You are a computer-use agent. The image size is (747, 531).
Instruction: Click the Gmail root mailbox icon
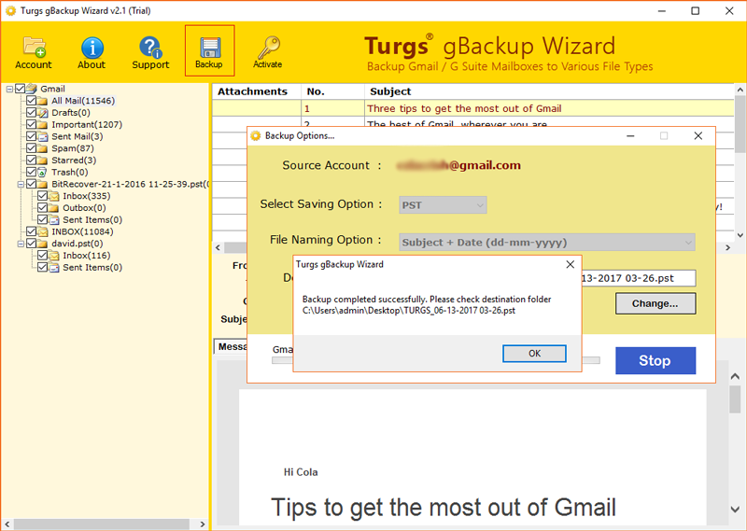(x=32, y=89)
